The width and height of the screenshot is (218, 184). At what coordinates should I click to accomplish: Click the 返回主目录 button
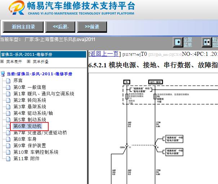[x=23, y=27]
